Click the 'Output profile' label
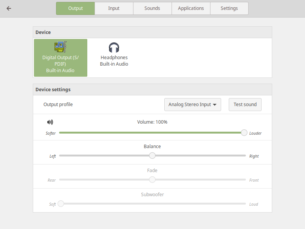The height and width of the screenshot is (229, 305). tap(58, 105)
